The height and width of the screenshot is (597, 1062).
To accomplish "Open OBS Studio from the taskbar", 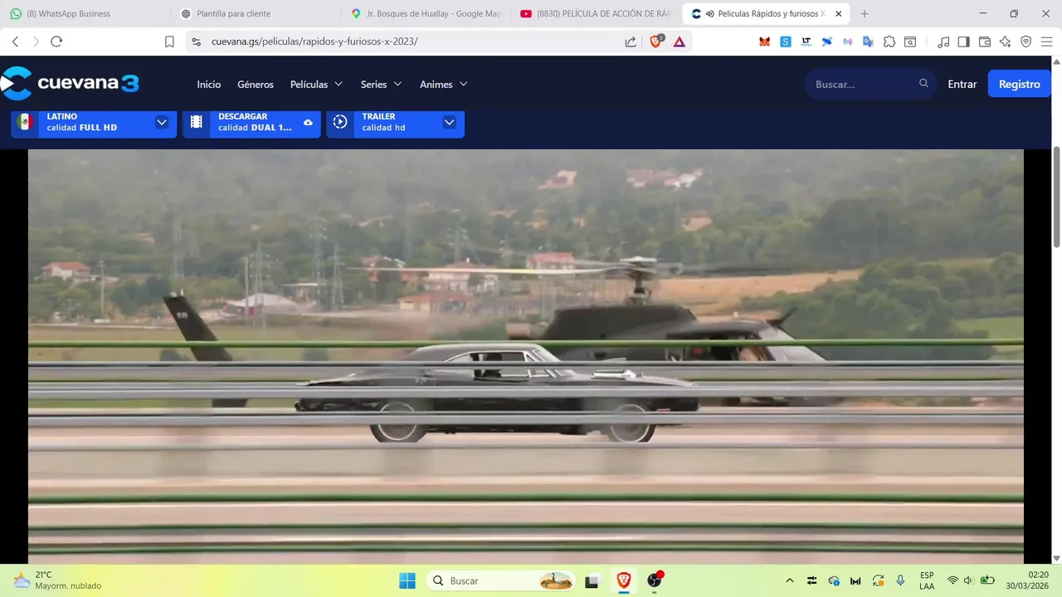I will click(655, 580).
